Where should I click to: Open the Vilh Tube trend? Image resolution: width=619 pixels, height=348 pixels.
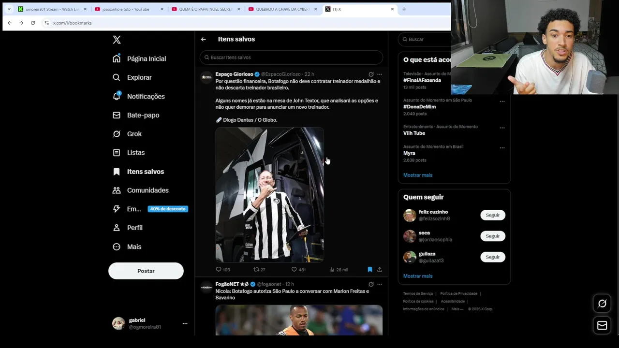pyautogui.click(x=414, y=133)
